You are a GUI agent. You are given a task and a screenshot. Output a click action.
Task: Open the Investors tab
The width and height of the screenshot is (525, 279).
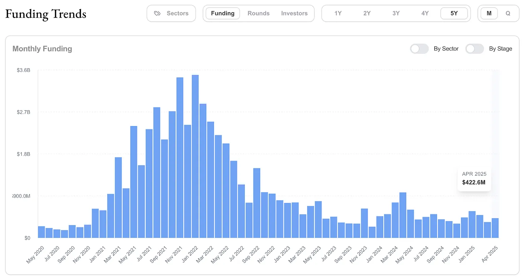294,13
